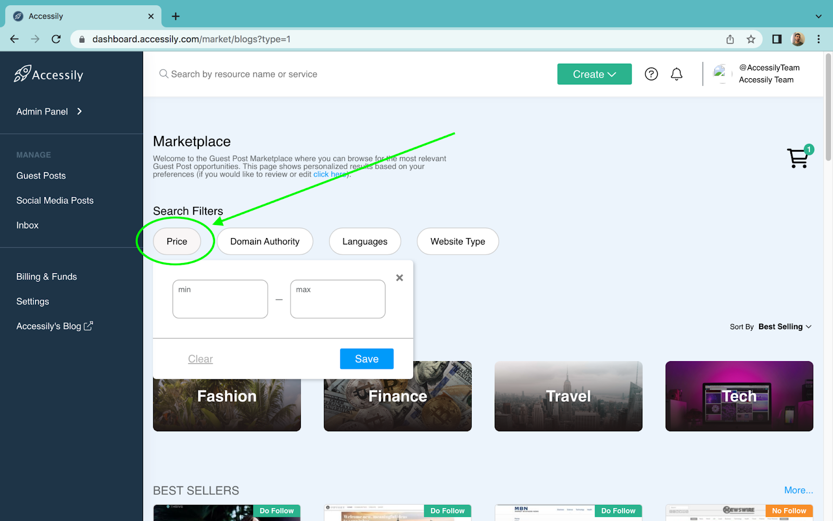Click the More... link

pos(799,490)
